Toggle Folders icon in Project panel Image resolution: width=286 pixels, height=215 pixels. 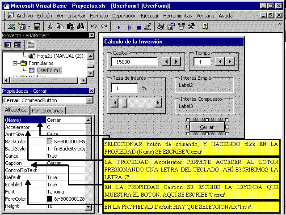click(x=31, y=45)
